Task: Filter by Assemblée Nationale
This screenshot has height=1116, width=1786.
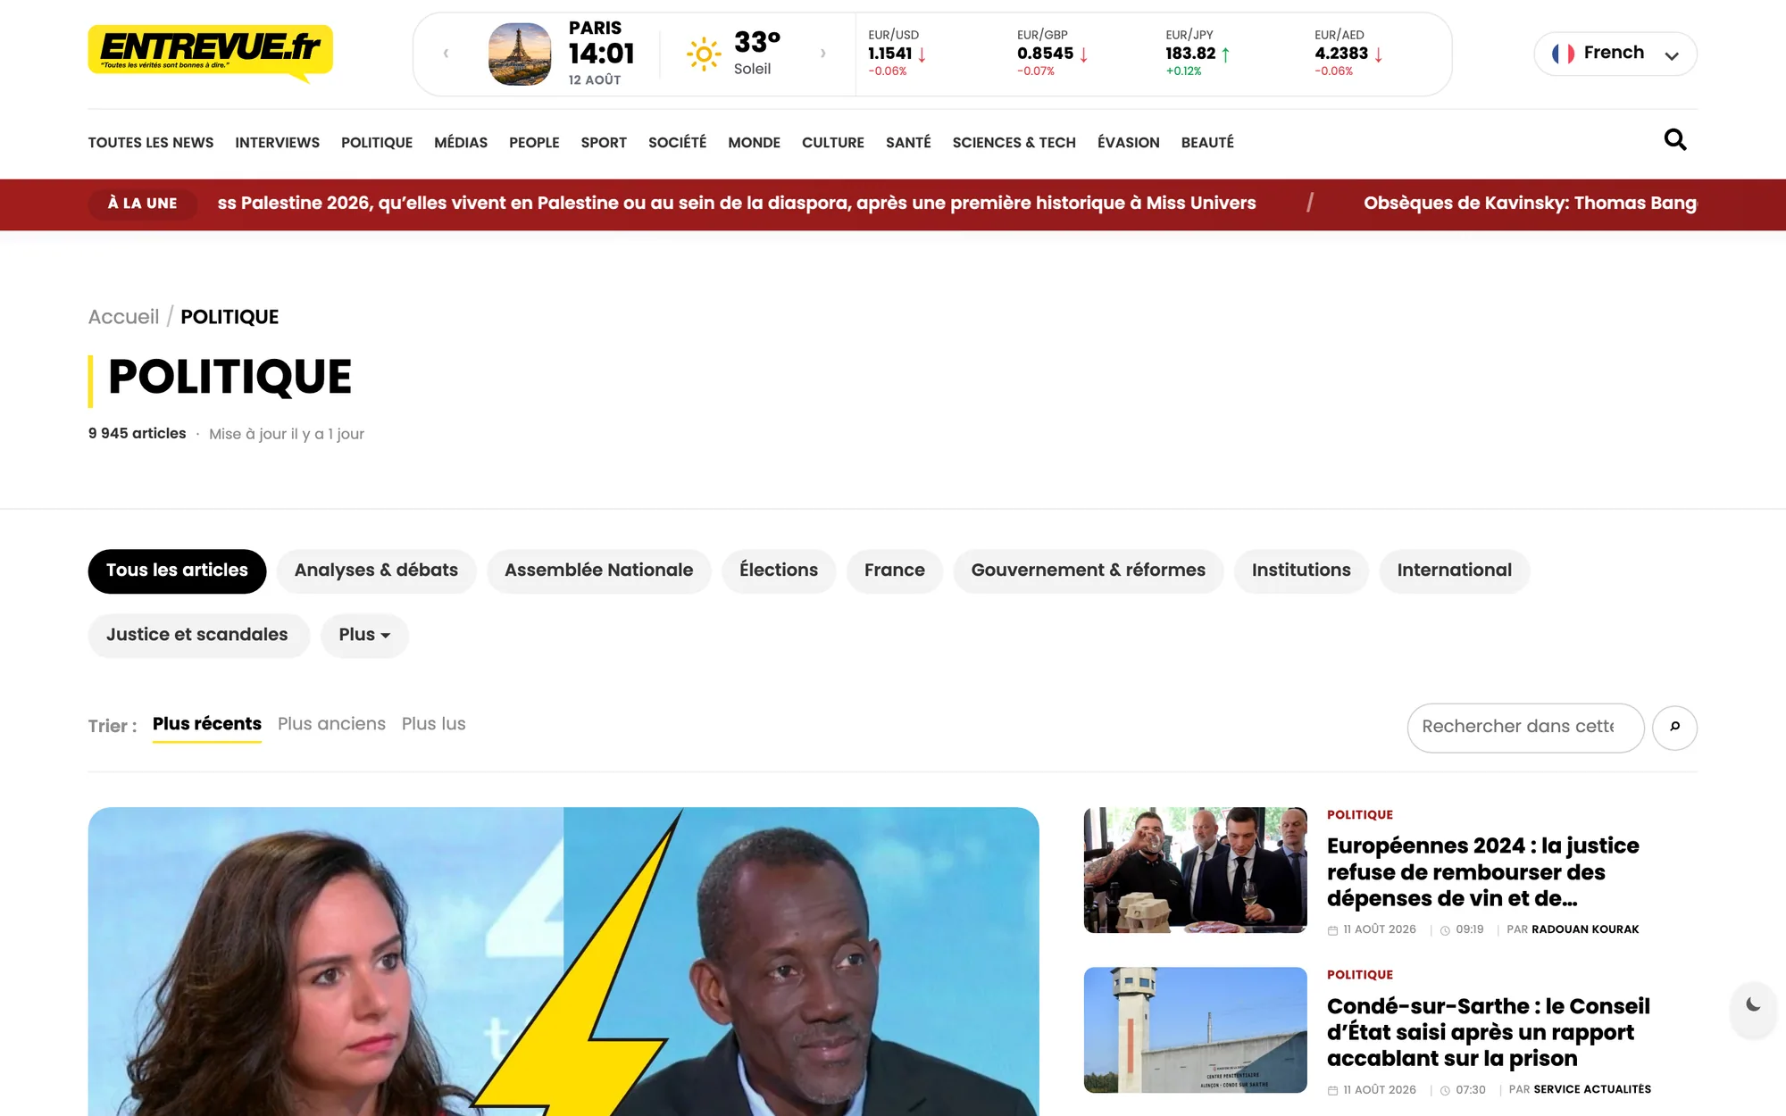Action: click(598, 571)
